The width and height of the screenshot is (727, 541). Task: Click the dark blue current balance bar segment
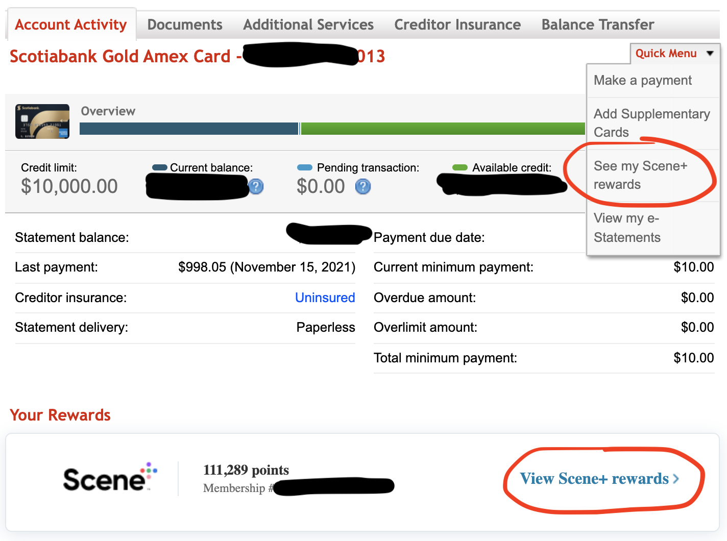(189, 129)
